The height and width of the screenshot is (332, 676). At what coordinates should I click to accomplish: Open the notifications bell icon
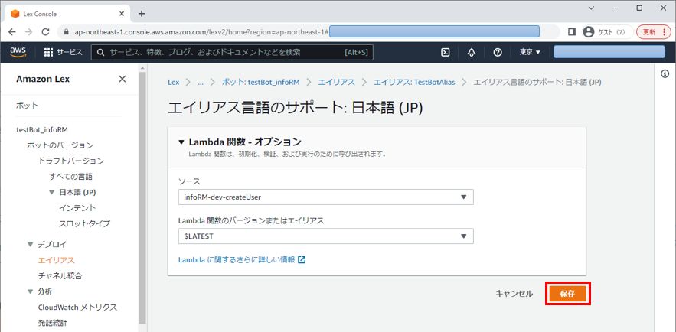point(472,52)
